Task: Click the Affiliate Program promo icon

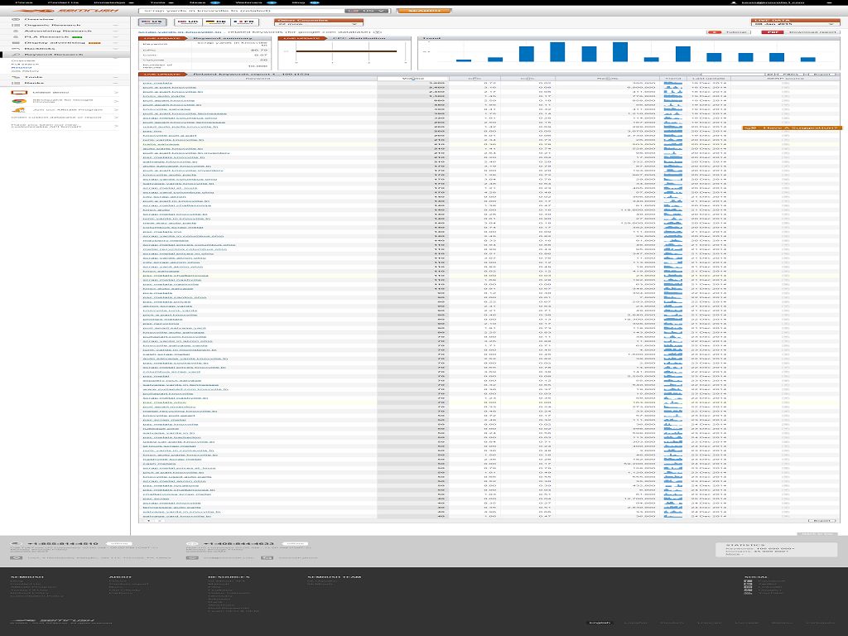Action: (x=19, y=110)
